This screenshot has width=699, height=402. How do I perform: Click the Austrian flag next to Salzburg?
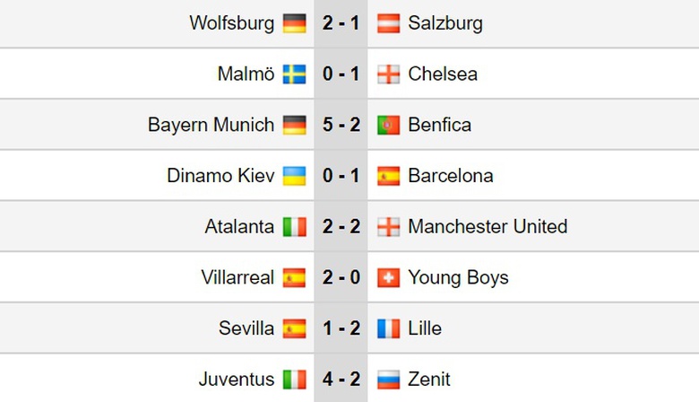click(x=388, y=23)
